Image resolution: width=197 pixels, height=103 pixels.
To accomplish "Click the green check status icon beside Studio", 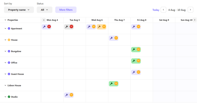I will click(9, 97).
